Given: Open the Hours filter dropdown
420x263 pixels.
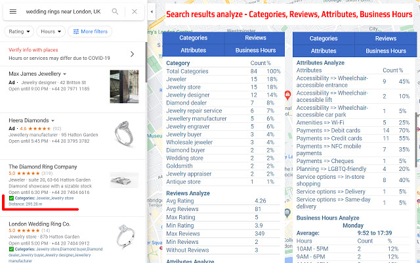Looking at the screenshot, I should click(x=51, y=32).
